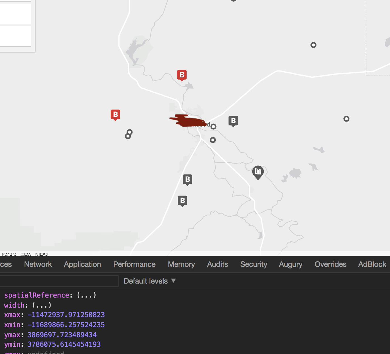Open the Memory tab
This screenshot has width=390, height=354.
click(181, 264)
